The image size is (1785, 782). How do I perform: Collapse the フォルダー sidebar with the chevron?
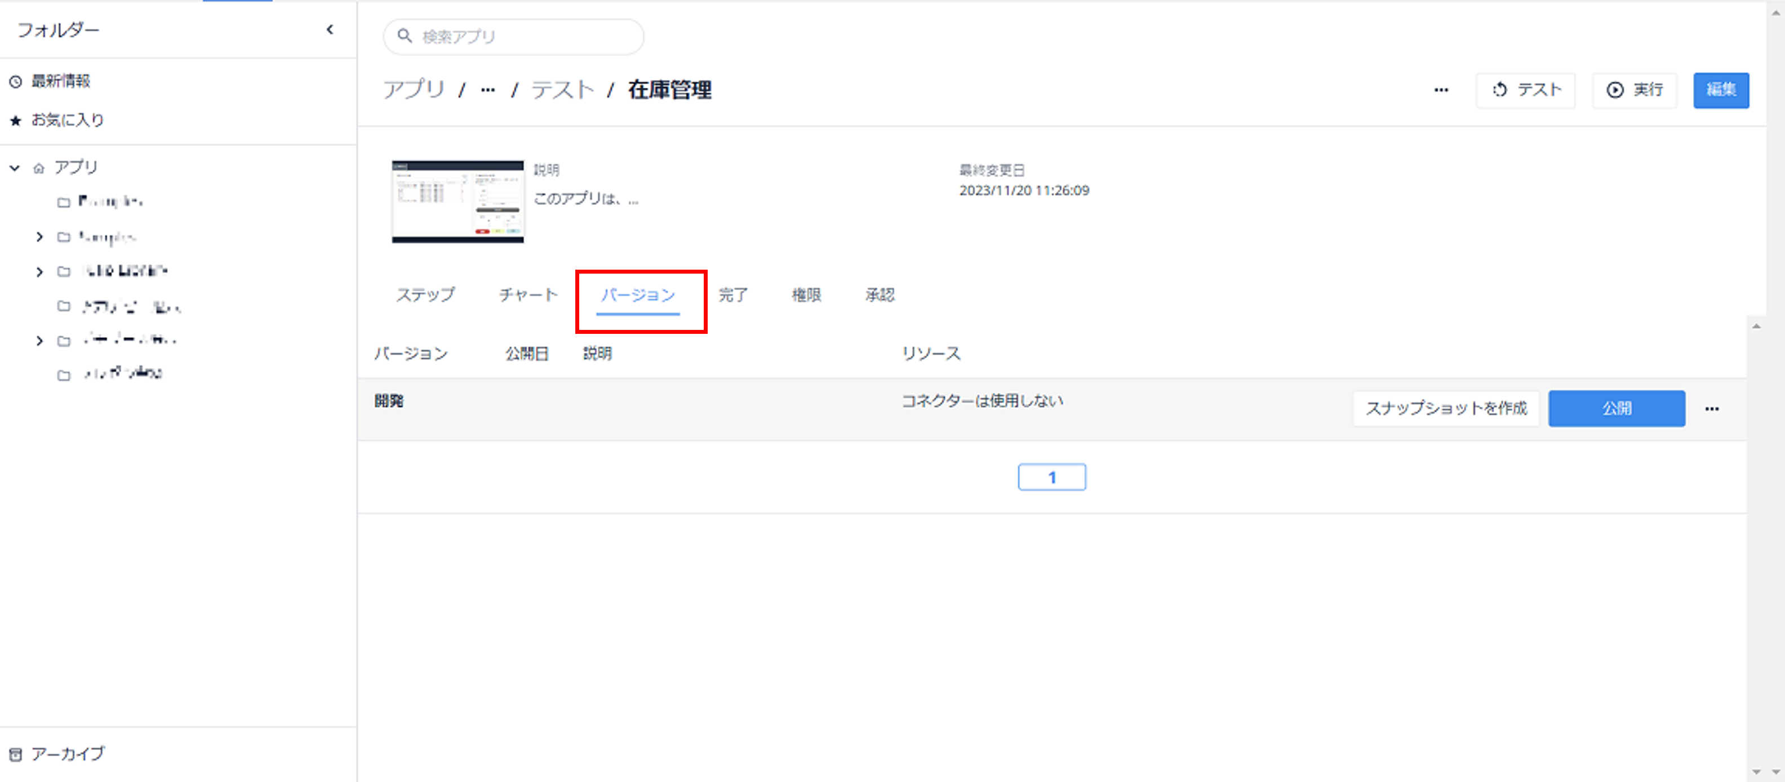coord(330,29)
